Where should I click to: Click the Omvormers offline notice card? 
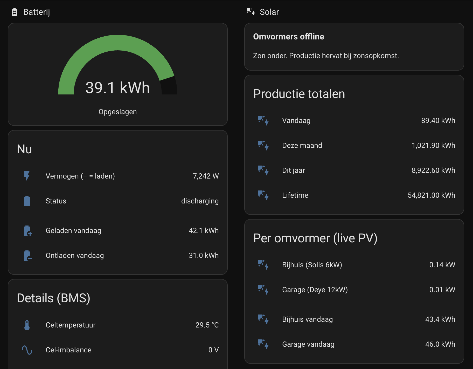[354, 47]
